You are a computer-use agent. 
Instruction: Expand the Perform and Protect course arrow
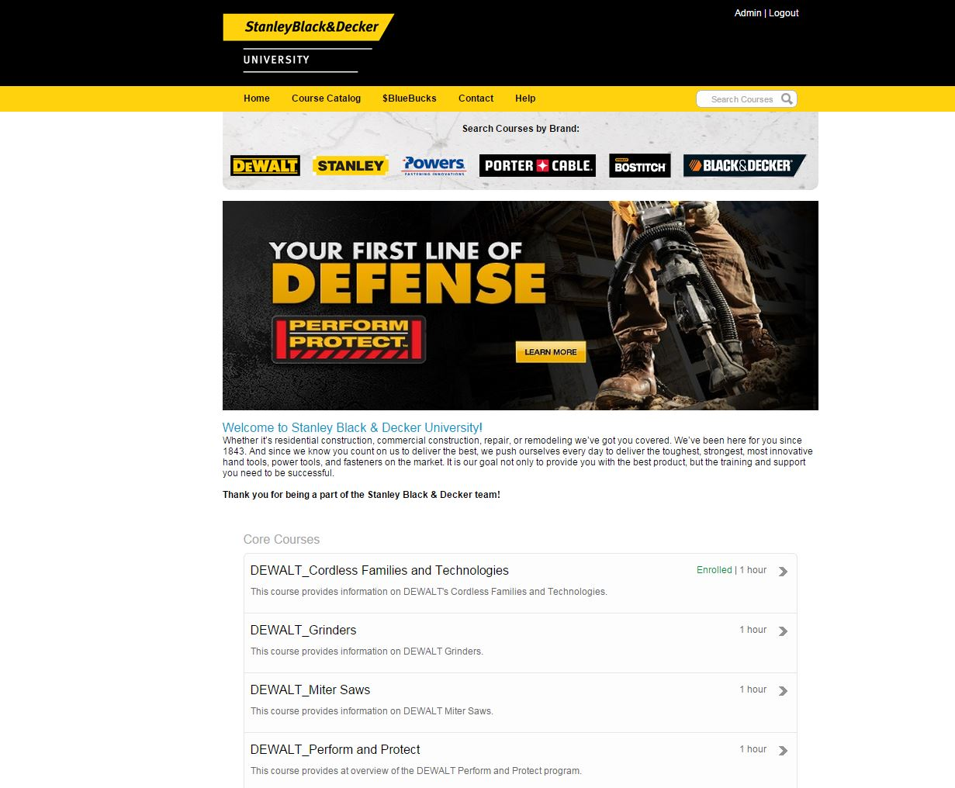[784, 751]
